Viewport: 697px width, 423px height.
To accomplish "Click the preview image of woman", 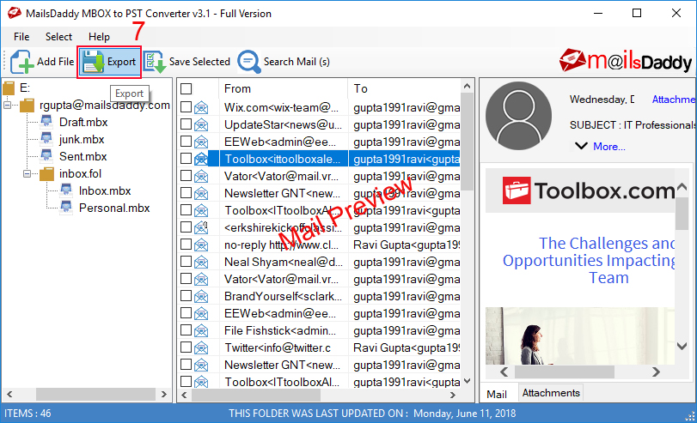I will point(579,336).
